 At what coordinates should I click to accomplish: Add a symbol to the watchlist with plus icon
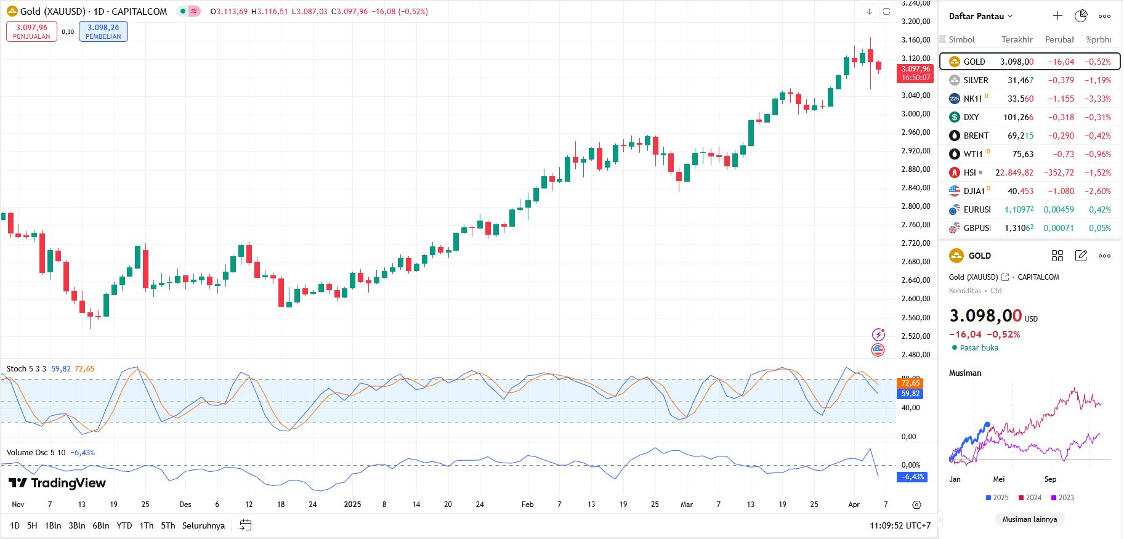tap(1057, 16)
